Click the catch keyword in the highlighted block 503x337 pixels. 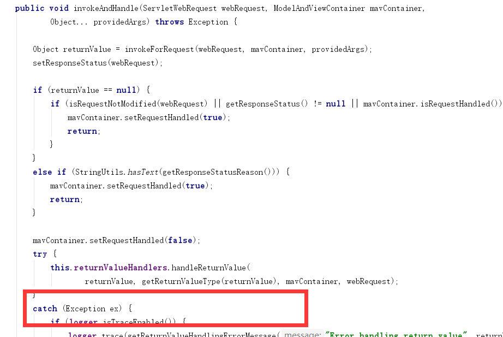[45, 308]
